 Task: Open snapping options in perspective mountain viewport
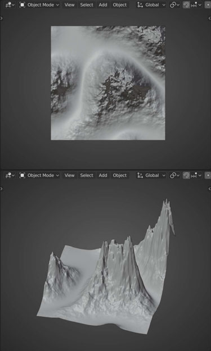click(x=196, y=175)
